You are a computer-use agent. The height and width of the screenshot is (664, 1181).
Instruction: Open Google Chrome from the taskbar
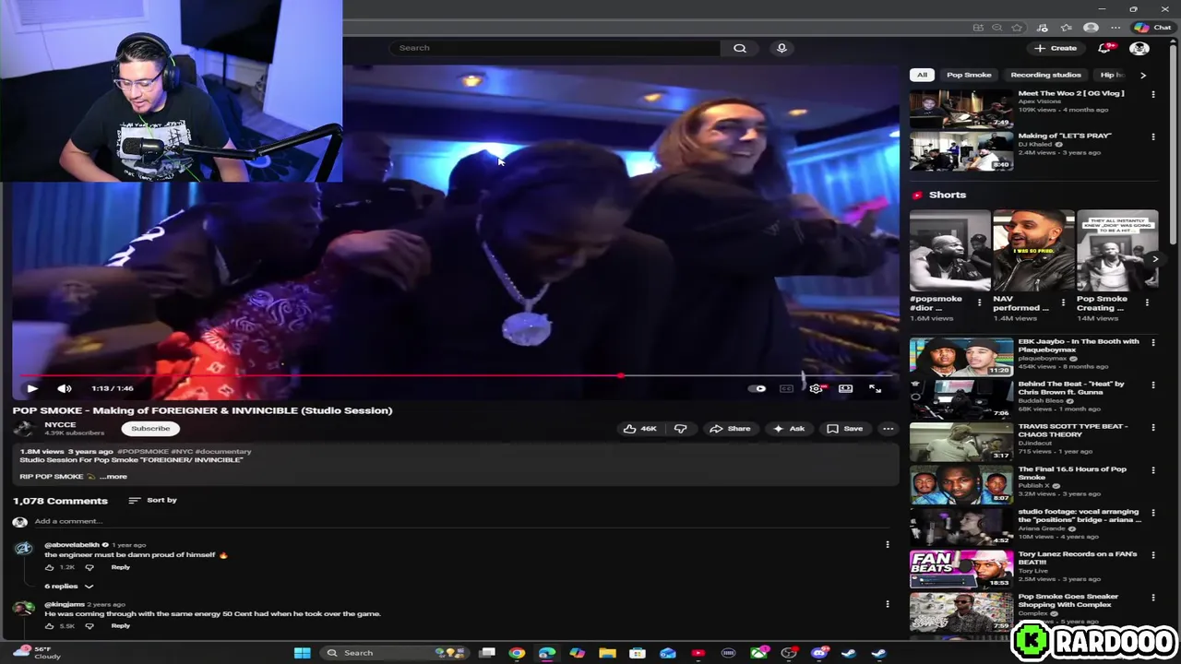point(517,653)
